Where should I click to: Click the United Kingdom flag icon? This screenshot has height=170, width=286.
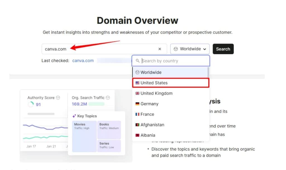137,93
